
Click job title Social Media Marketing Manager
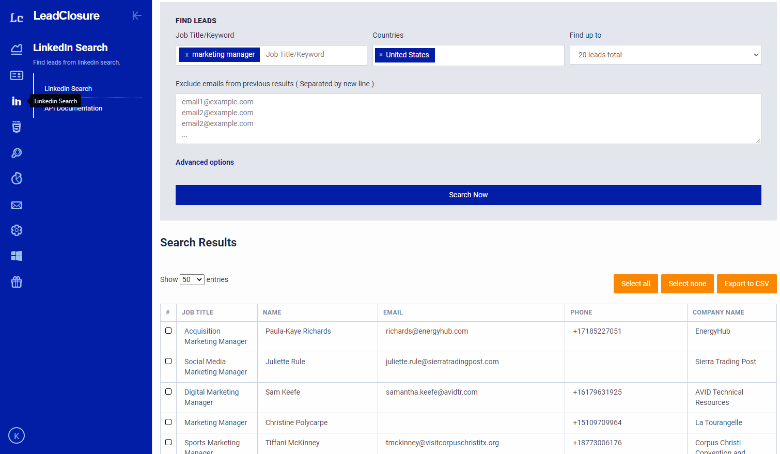[x=215, y=367]
